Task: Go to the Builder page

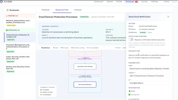Action: (119, 2)
